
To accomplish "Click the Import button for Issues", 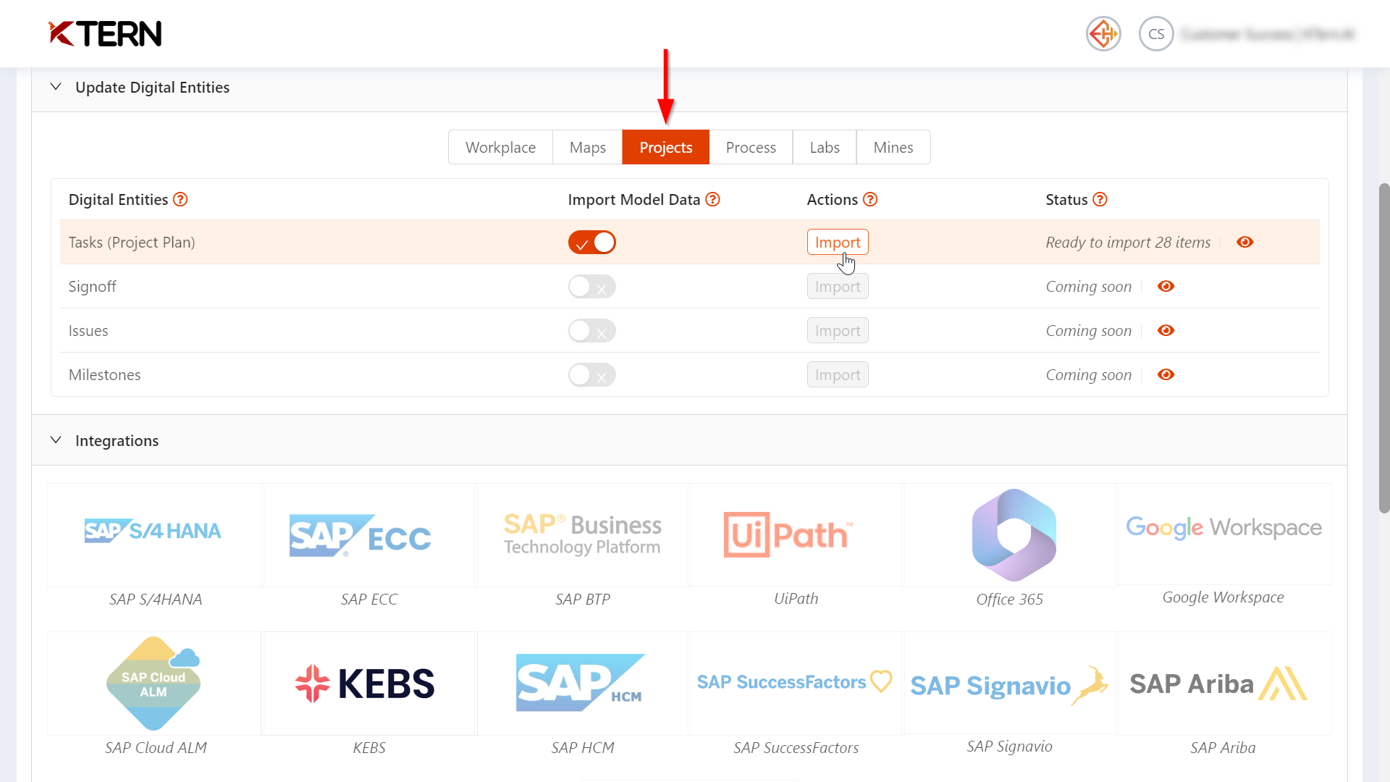I will click(838, 331).
